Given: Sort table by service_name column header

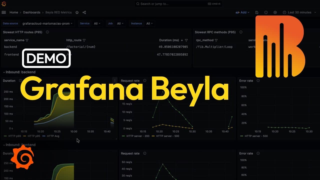Looking at the screenshot, I should 14,40.
